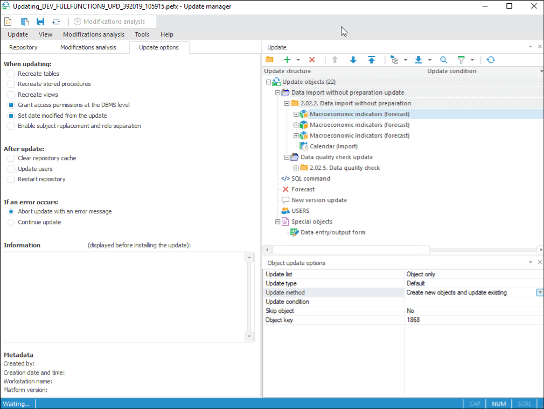Enable the Recreate views checkbox

click(11, 95)
